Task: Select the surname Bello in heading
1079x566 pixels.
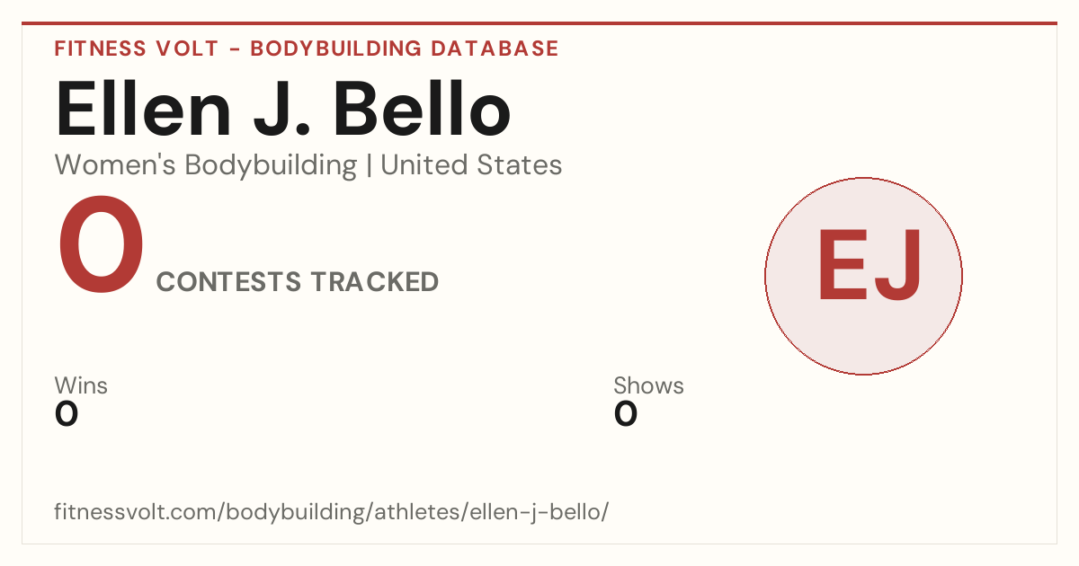Action: click(x=423, y=111)
